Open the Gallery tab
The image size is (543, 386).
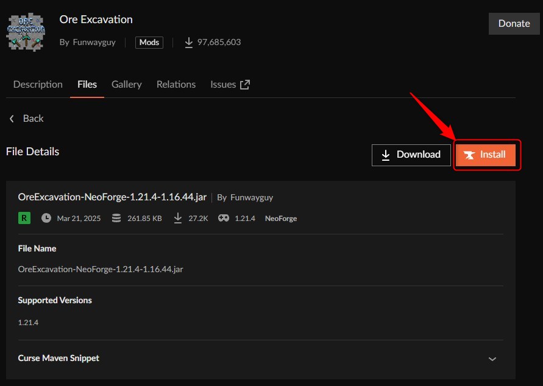pos(126,85)
